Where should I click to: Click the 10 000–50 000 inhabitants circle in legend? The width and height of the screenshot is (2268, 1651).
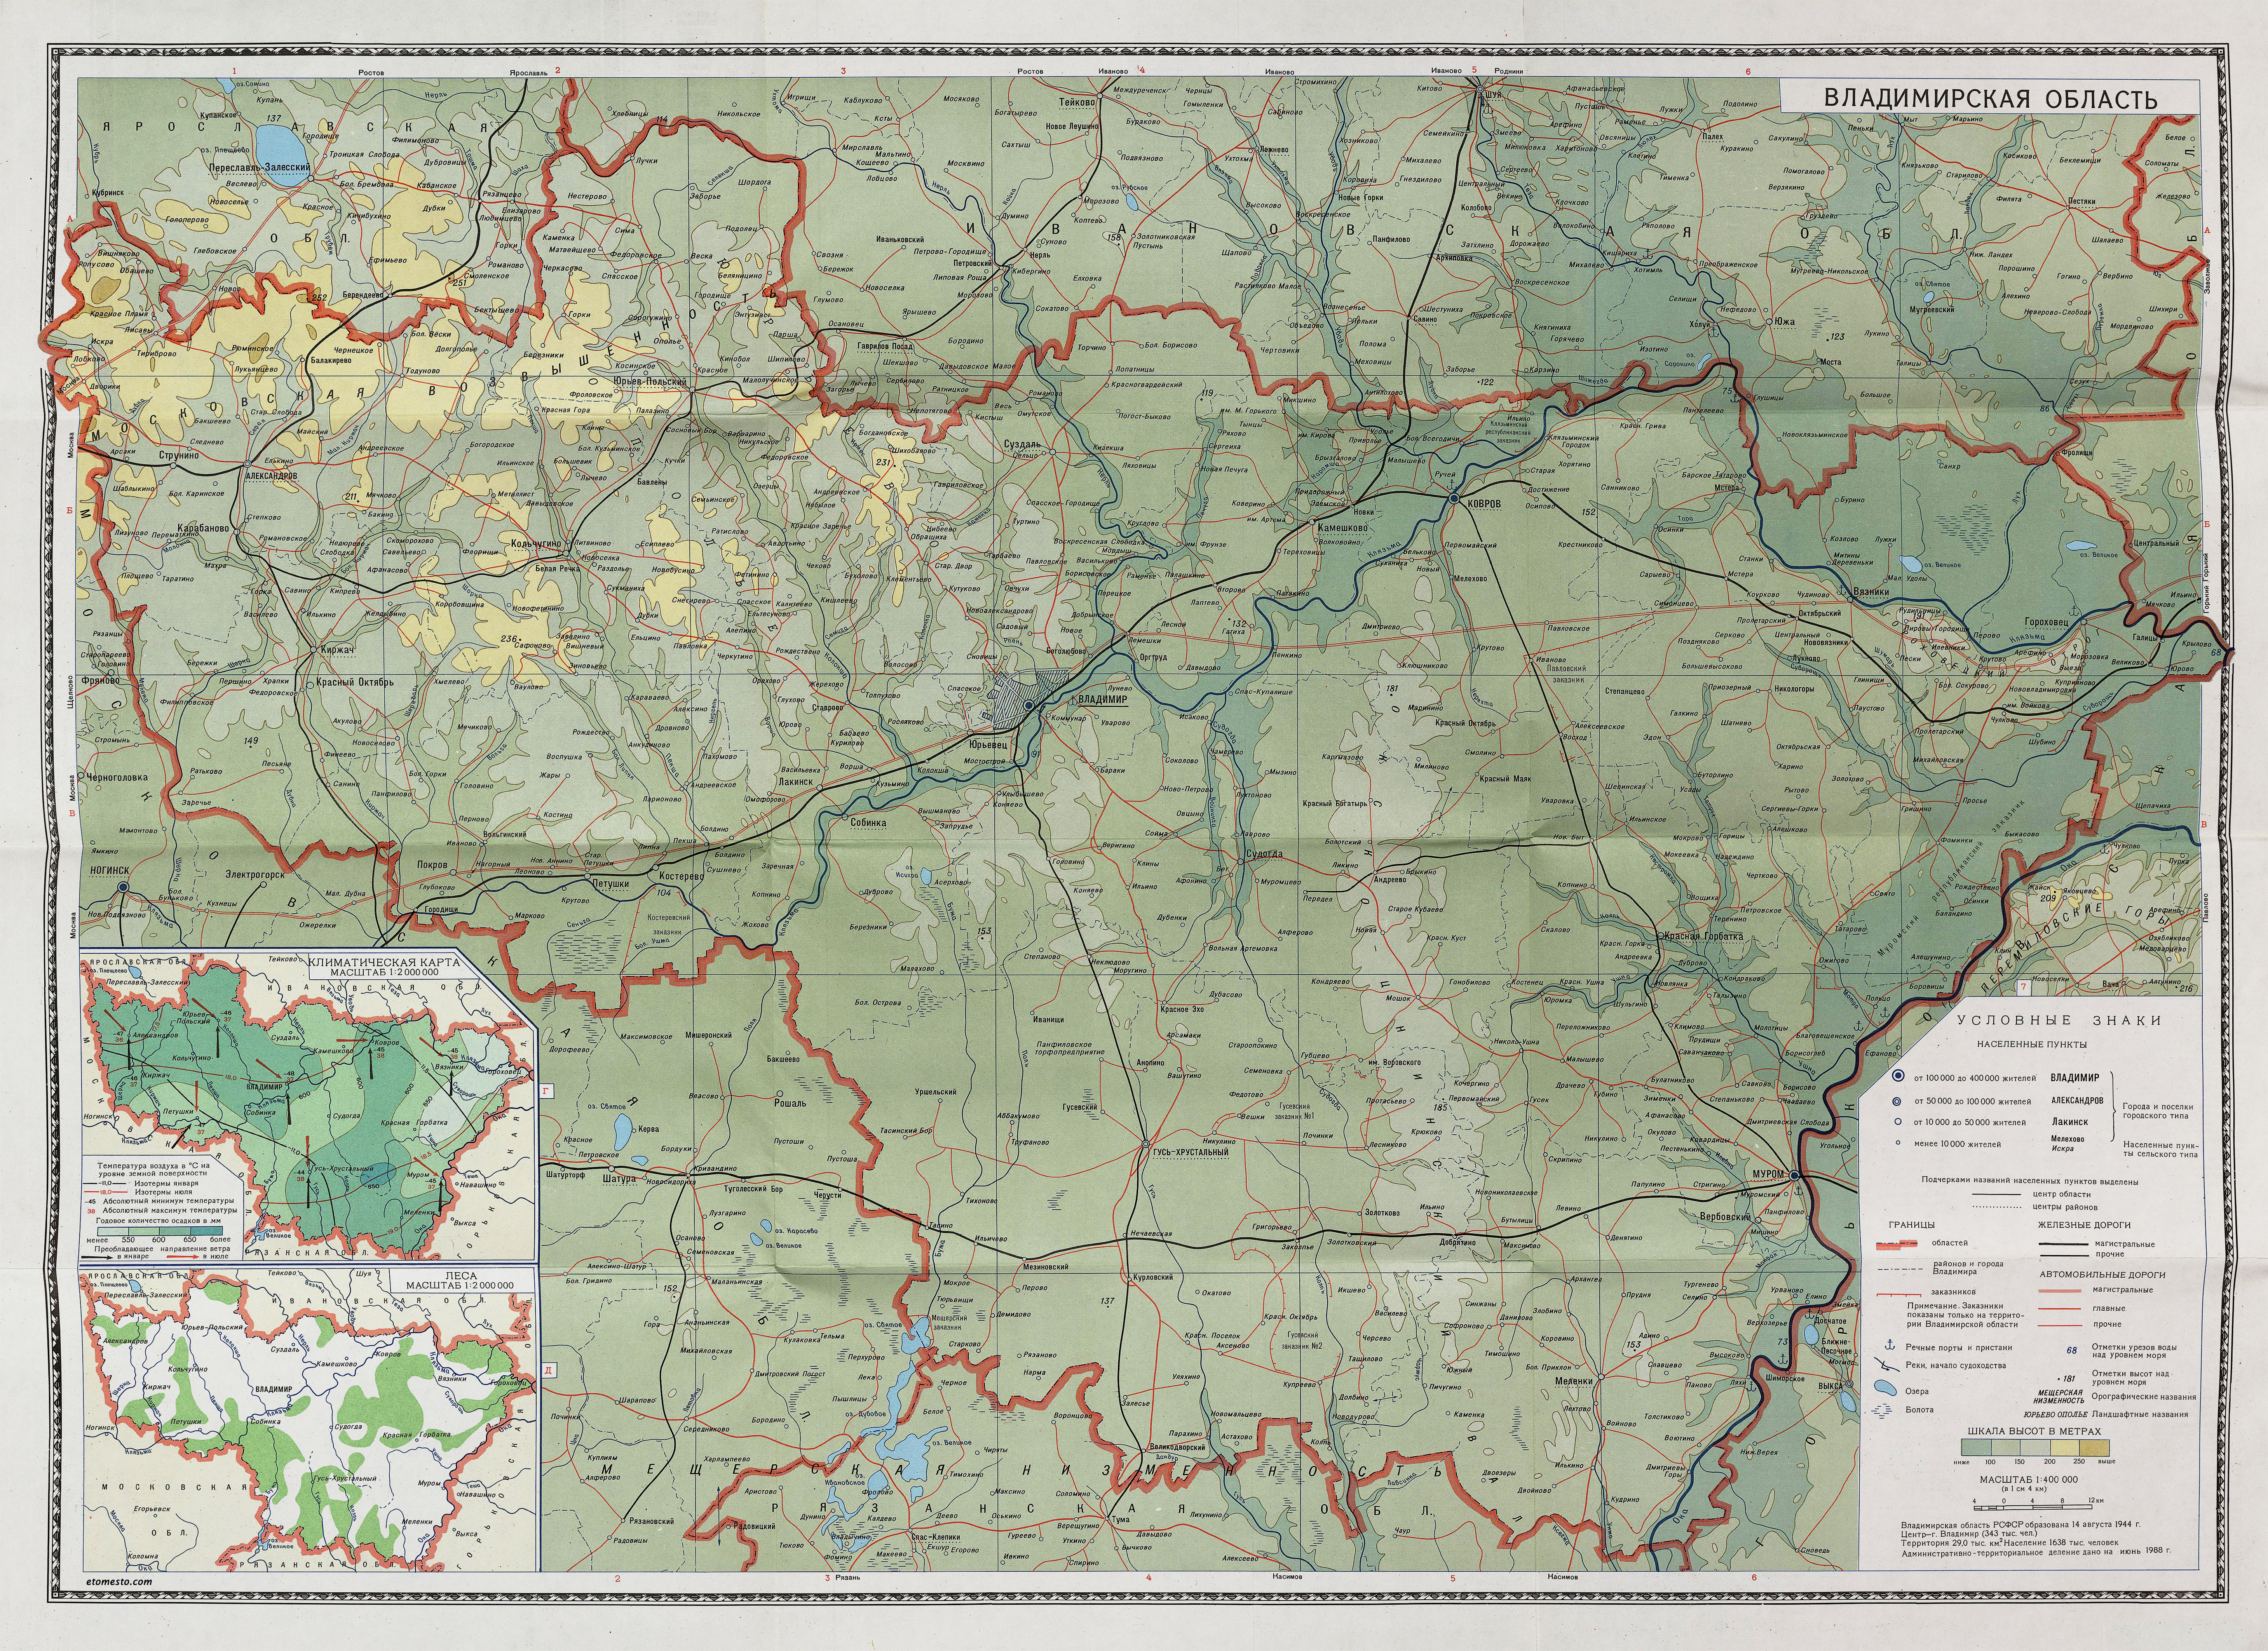(x=1898, y=1121)
